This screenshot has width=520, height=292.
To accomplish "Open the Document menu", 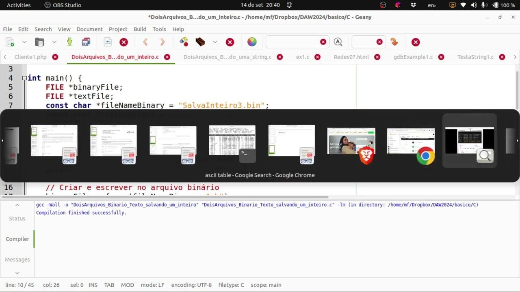I will (89, 29).
